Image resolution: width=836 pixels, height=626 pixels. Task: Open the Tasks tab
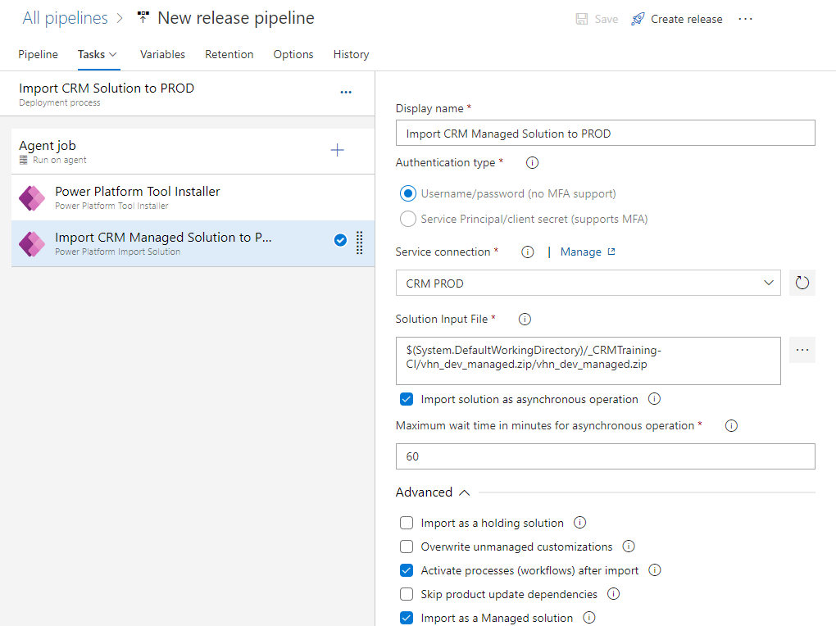point(98,54)
